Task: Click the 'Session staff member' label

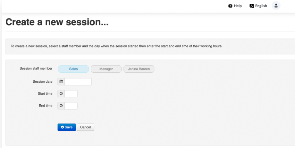Action: click(36, 69)
